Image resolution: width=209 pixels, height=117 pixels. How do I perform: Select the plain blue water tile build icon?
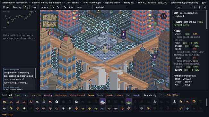point(103,108)
